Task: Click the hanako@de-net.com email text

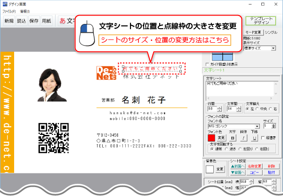Action: (x=137, y=113)
